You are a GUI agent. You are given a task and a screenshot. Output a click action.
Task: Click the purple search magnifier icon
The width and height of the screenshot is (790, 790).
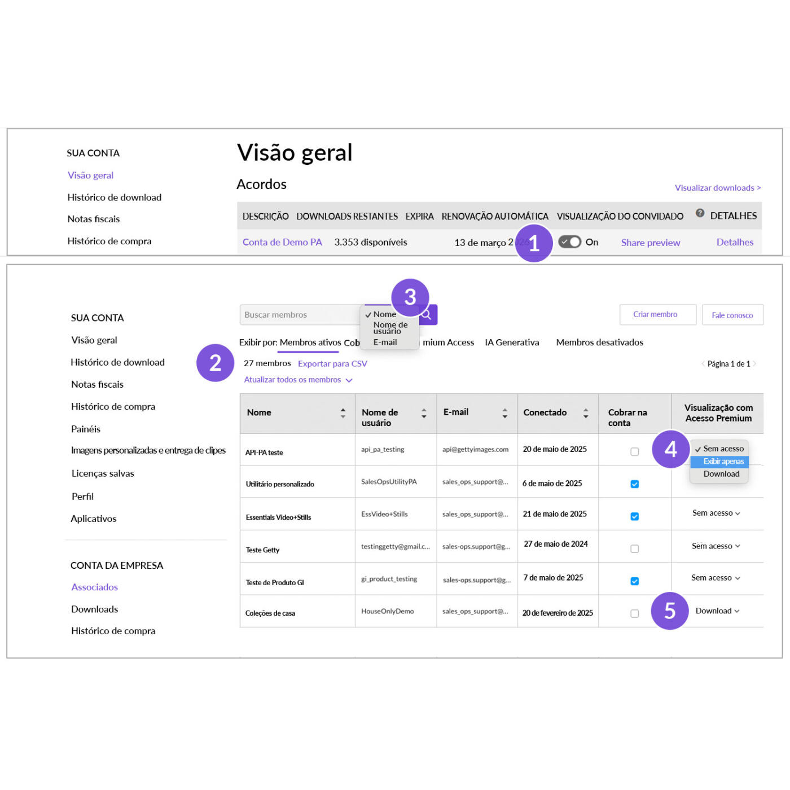(428, 315)
